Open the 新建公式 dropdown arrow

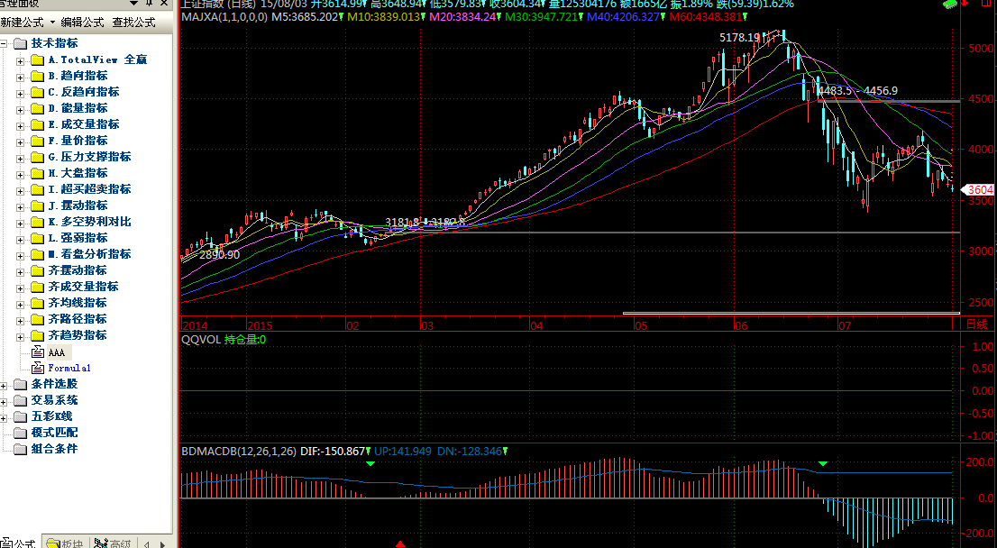(x=52, y=22)
